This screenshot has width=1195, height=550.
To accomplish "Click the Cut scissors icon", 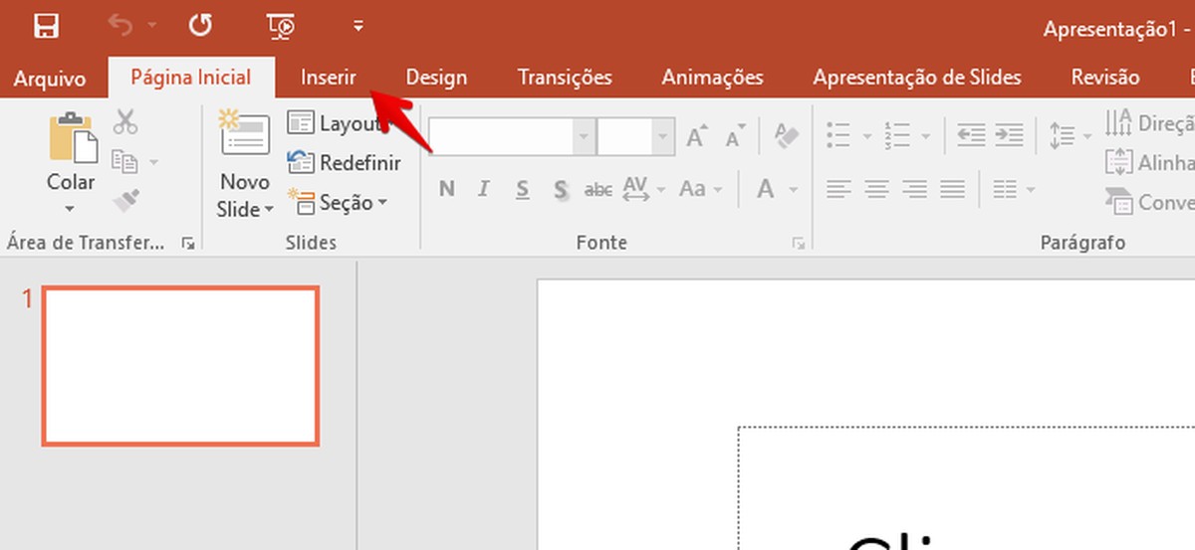I will point(125,122).
